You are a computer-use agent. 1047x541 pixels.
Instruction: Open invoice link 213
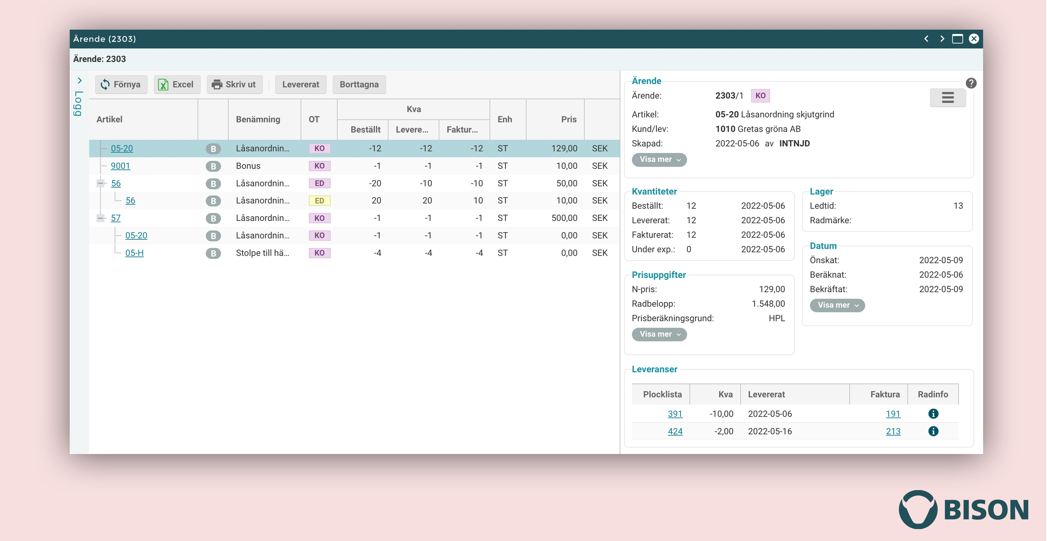[x=893, y=431]
